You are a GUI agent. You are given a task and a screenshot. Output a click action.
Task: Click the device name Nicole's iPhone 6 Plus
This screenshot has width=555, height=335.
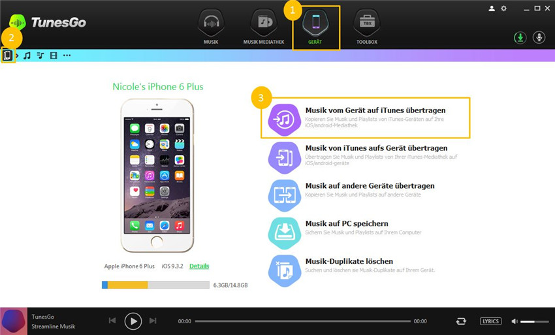tap(158, 87)
